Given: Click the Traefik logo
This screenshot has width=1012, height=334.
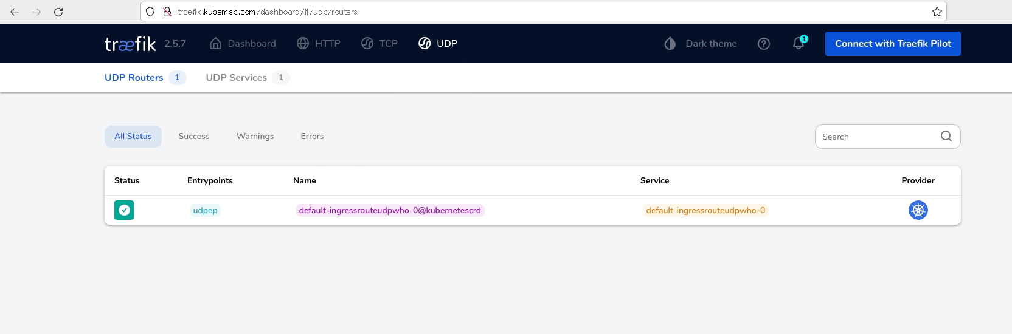Looking at the screenshot, I should (130, 44).
